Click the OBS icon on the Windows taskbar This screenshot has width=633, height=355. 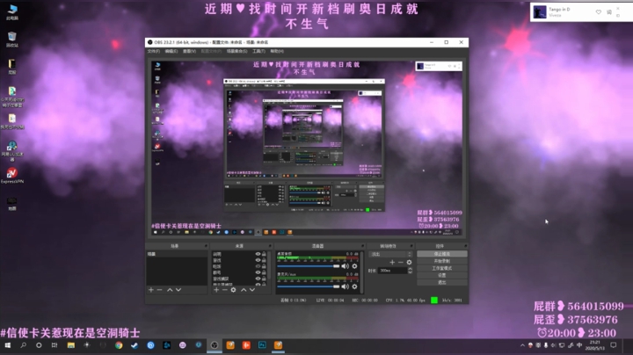click(x=215, y=345)
